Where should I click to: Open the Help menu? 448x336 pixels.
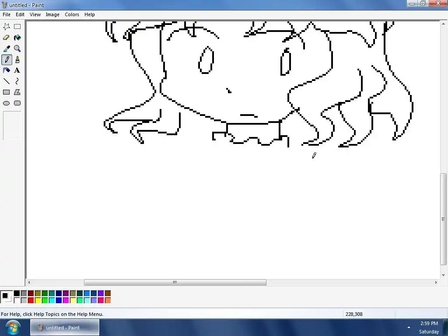(89, 14)
